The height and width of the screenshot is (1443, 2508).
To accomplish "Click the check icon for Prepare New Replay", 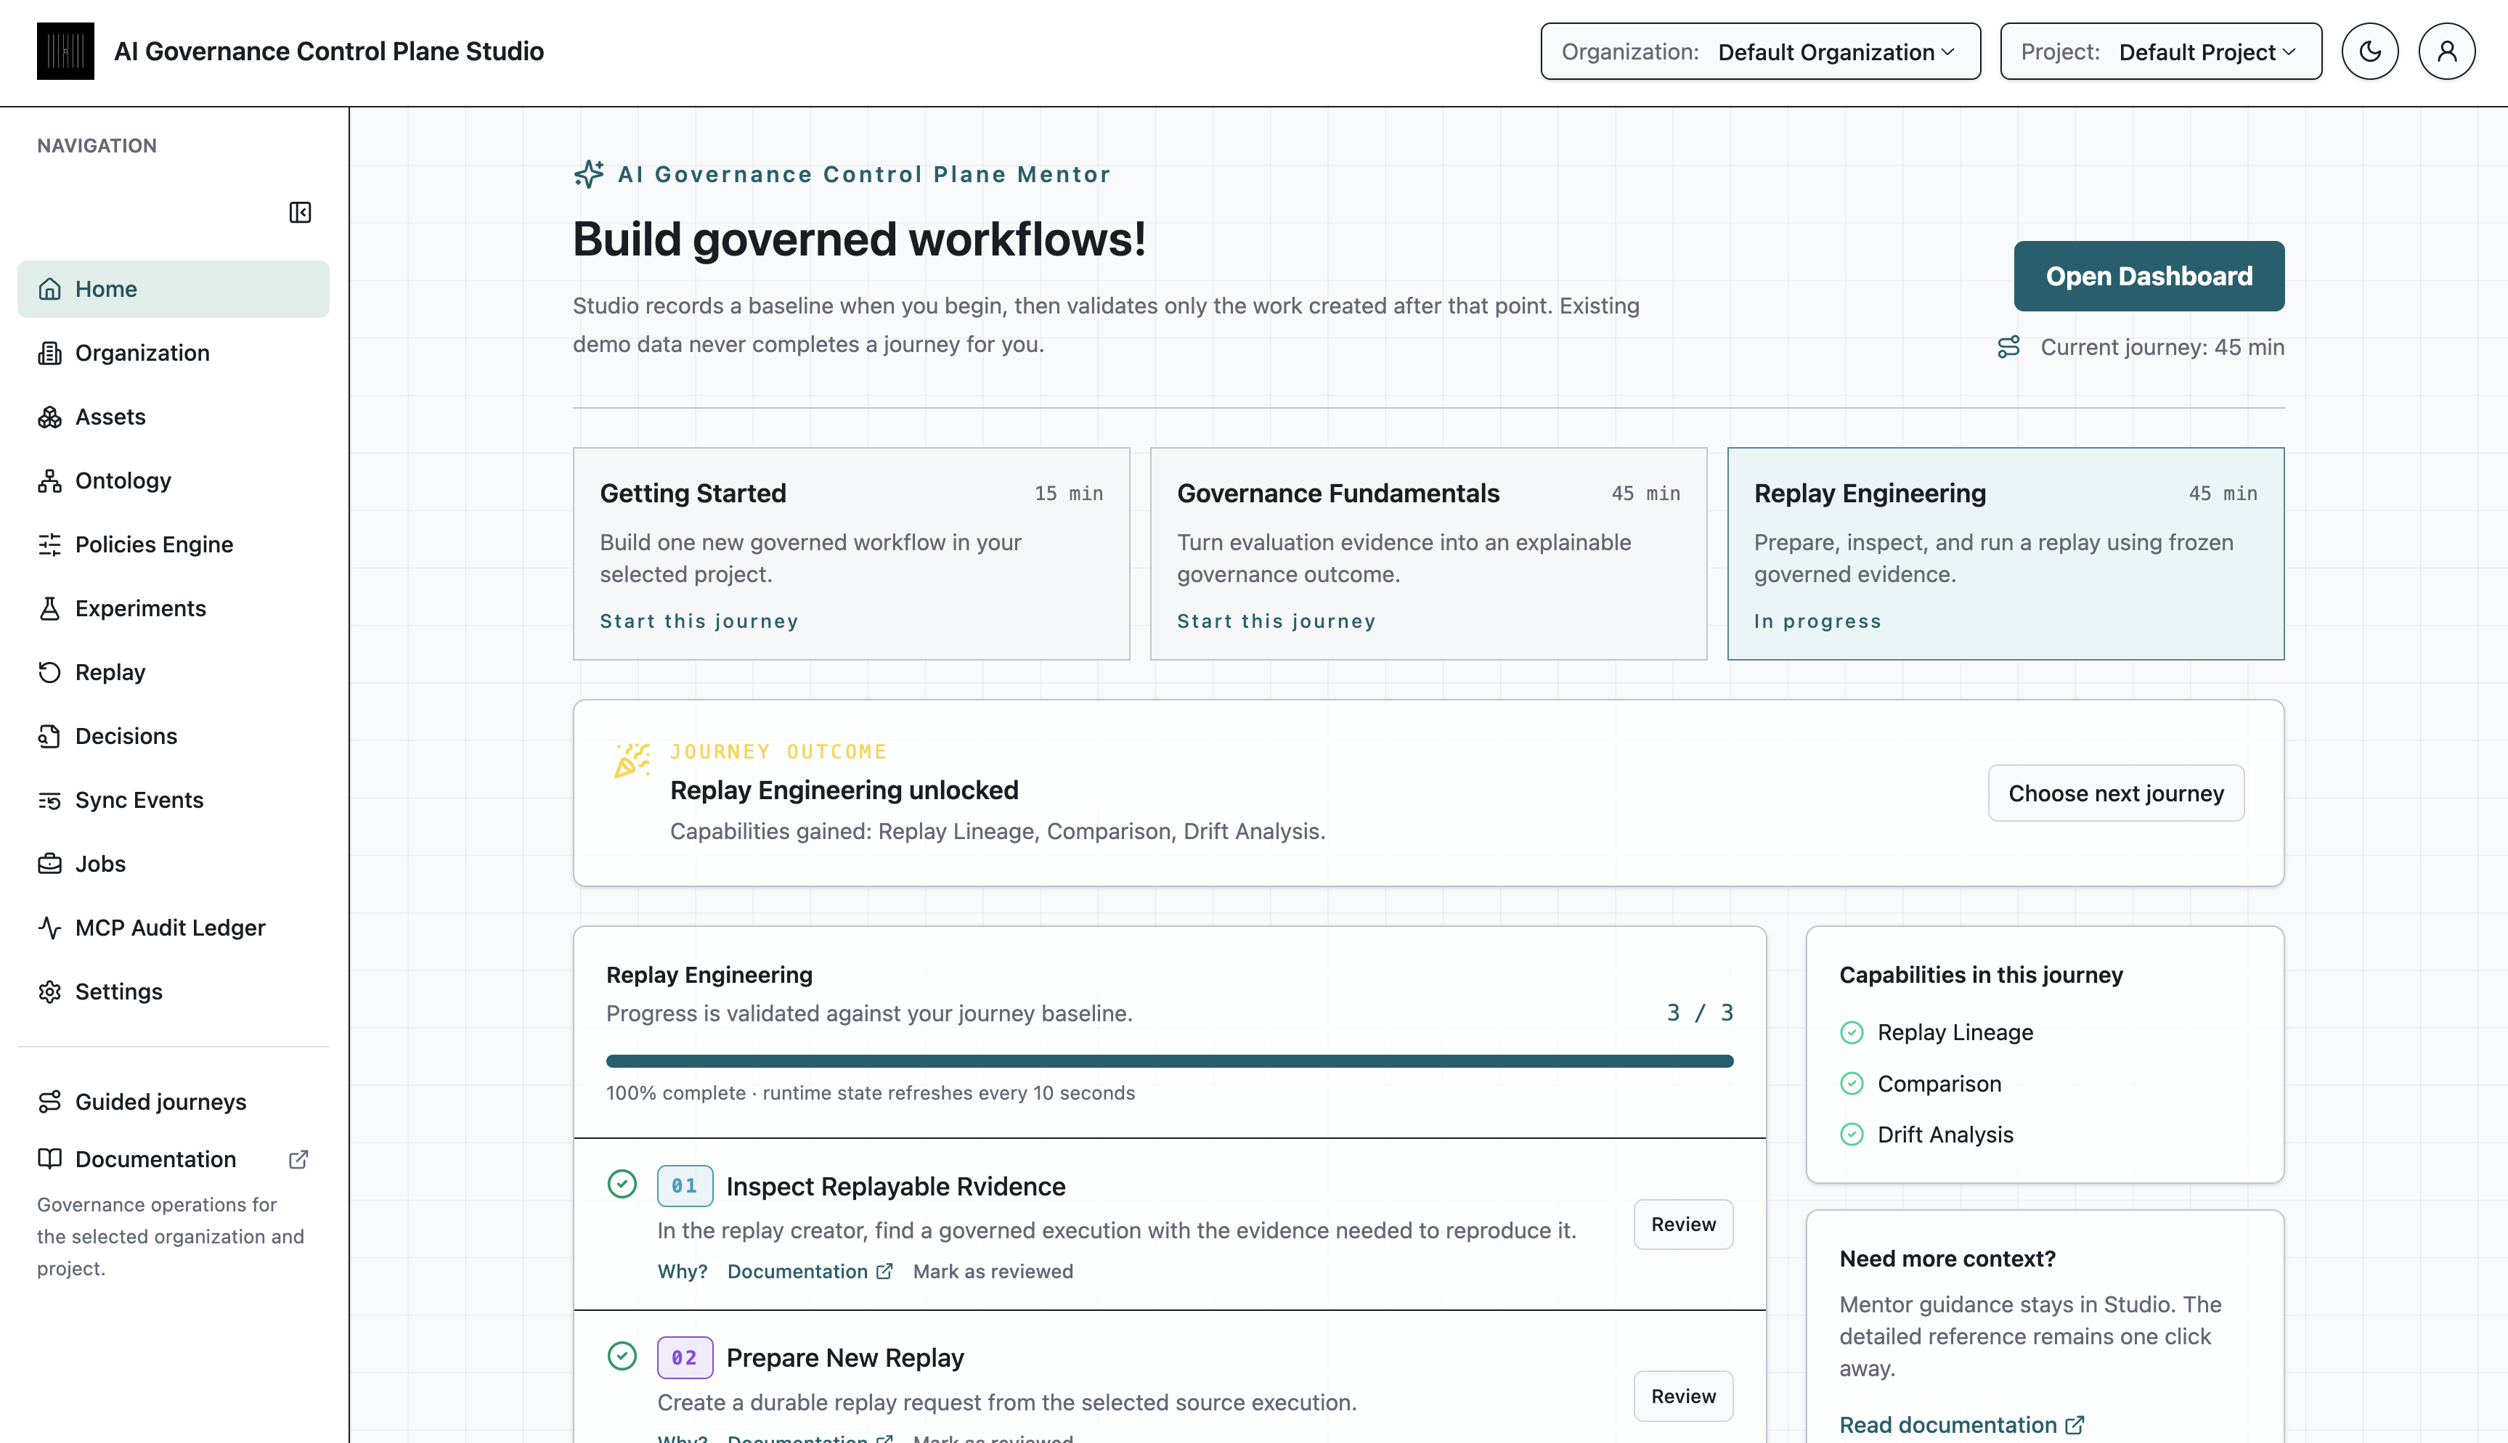I will pyautogui.click(x=622, y=1356).
